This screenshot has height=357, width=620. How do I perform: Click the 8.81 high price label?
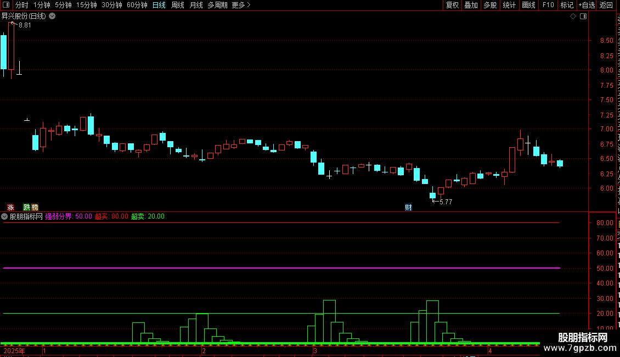25,25
